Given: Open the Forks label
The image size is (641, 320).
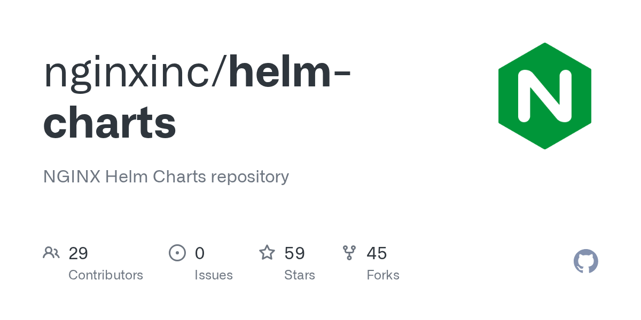Looking at the screenshot, I should 383,275.
